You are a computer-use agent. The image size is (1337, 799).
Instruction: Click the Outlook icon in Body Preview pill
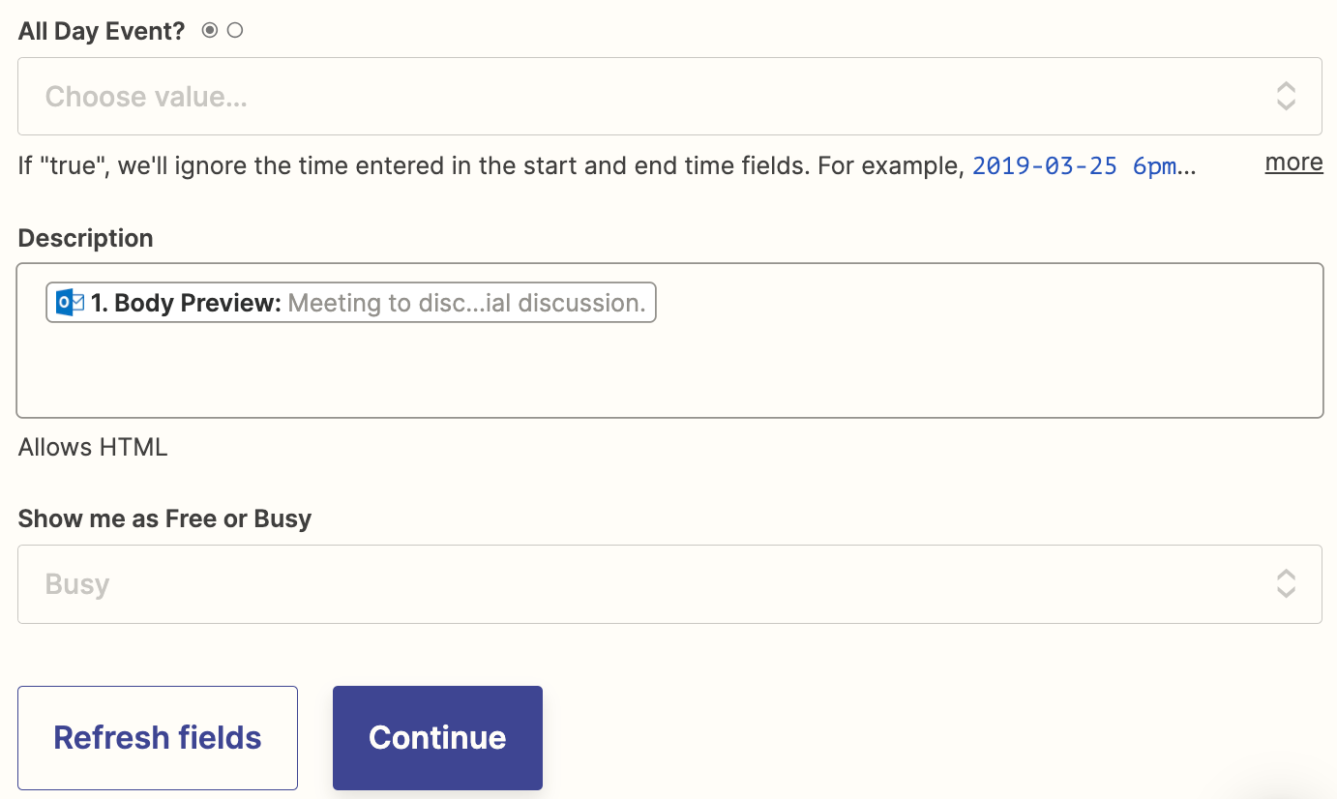[x=70, y=303]
